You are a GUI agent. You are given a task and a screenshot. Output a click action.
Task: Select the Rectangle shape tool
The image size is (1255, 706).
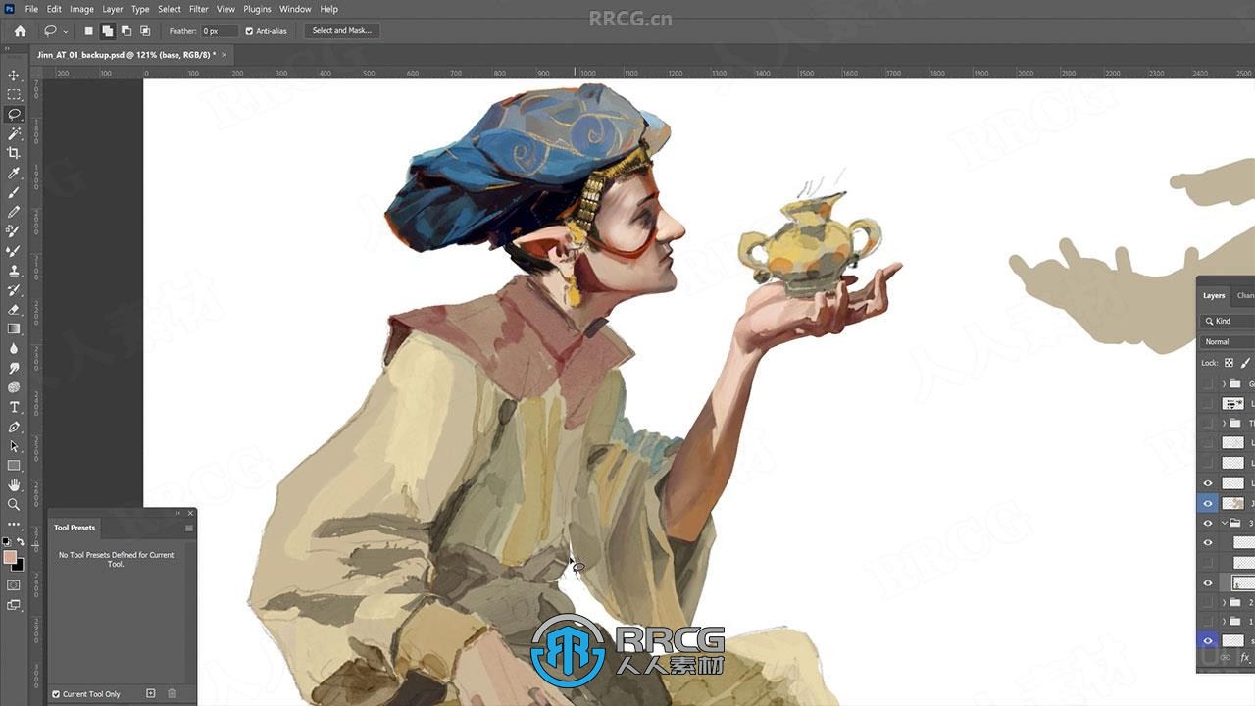[14, 466]
